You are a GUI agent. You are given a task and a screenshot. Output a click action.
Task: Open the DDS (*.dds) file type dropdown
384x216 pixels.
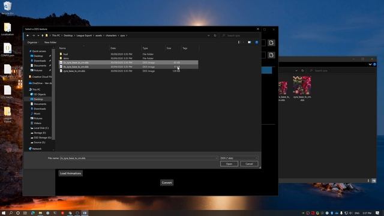(239, 158)
